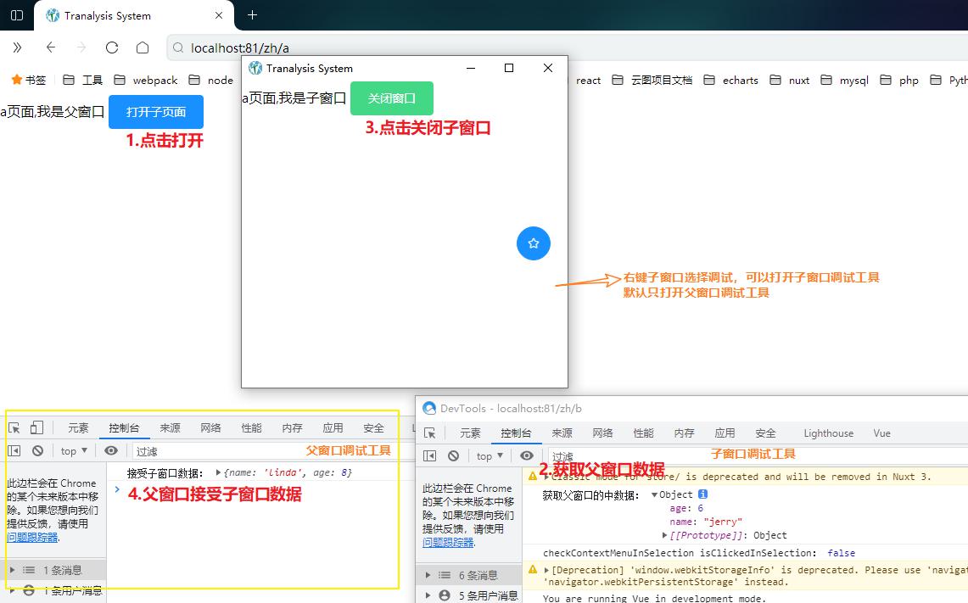Screen dimensions: 968x603
Task: Switch to 控制台 tab in parent DevTools
Action: 124,427
